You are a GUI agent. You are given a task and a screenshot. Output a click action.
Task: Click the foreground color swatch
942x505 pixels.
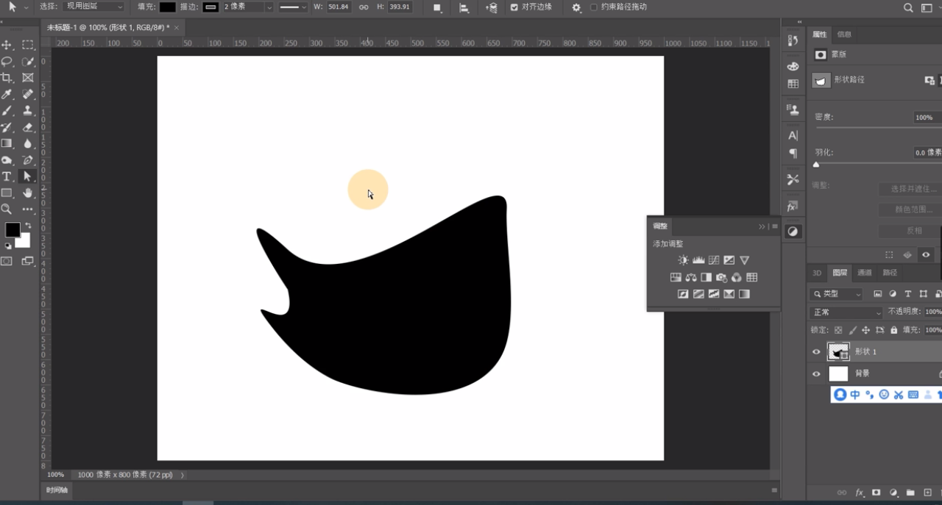13,230
